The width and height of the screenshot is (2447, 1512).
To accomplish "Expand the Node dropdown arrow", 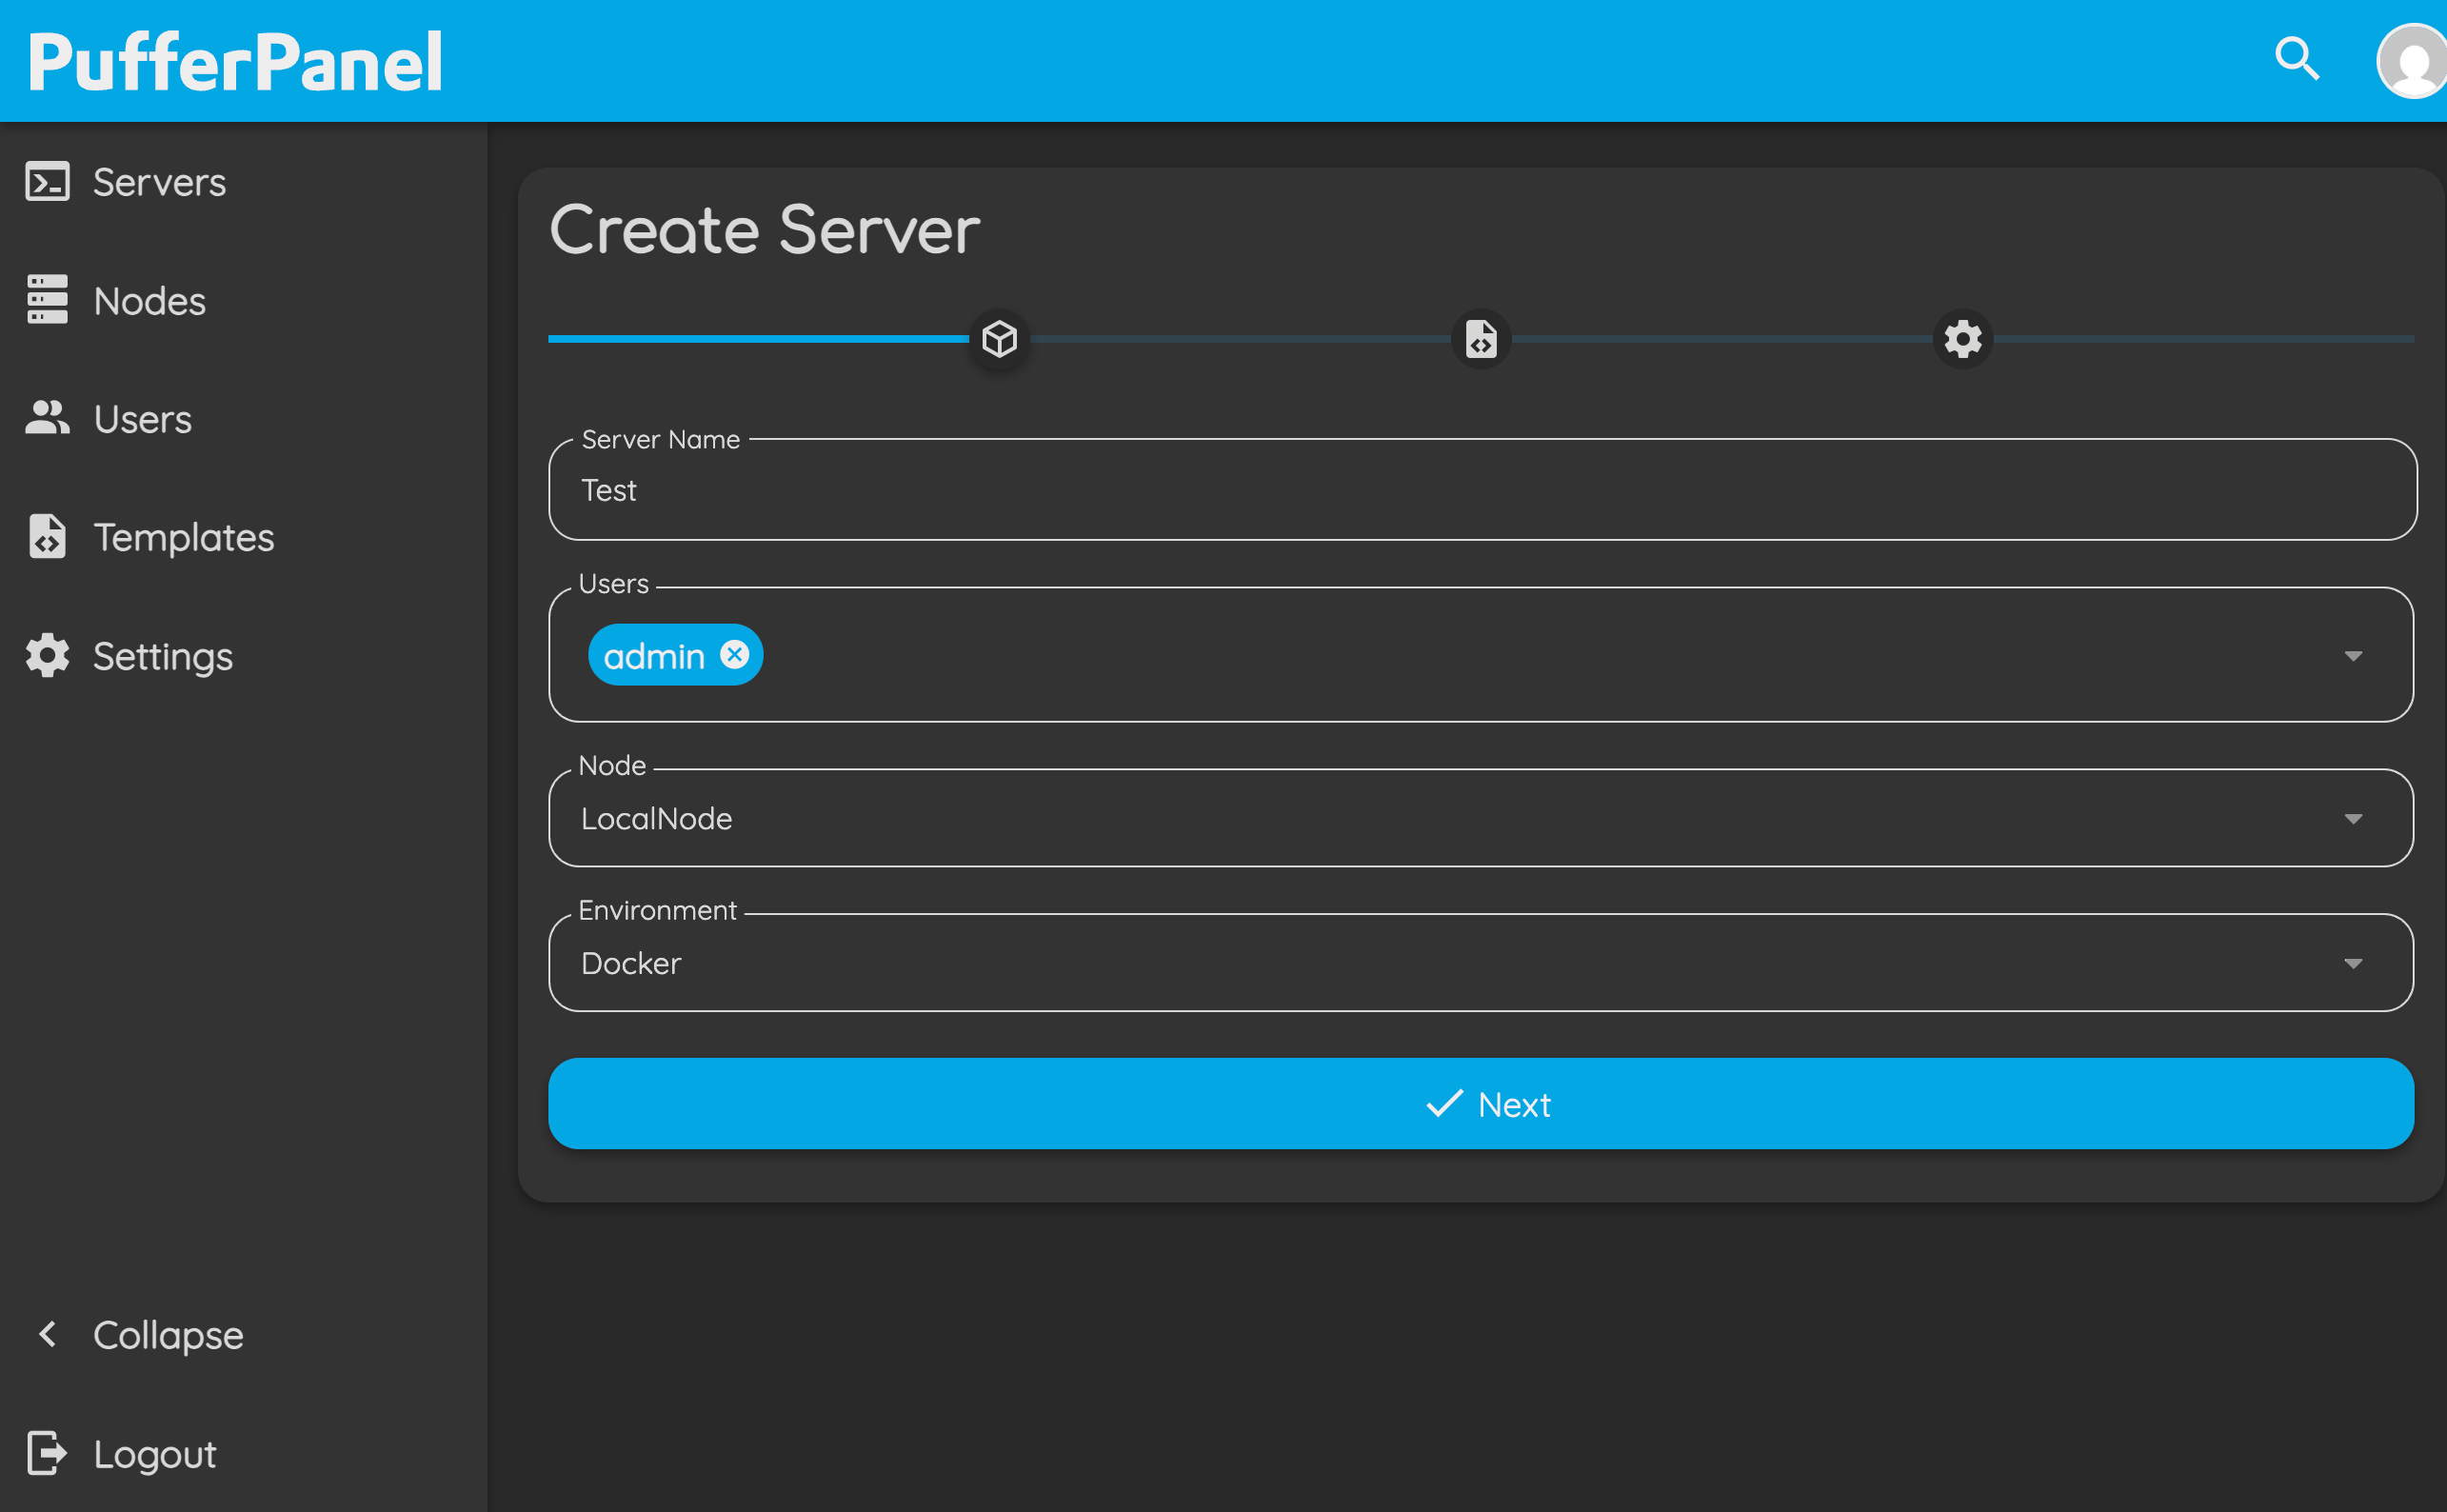I will 2353,819.
